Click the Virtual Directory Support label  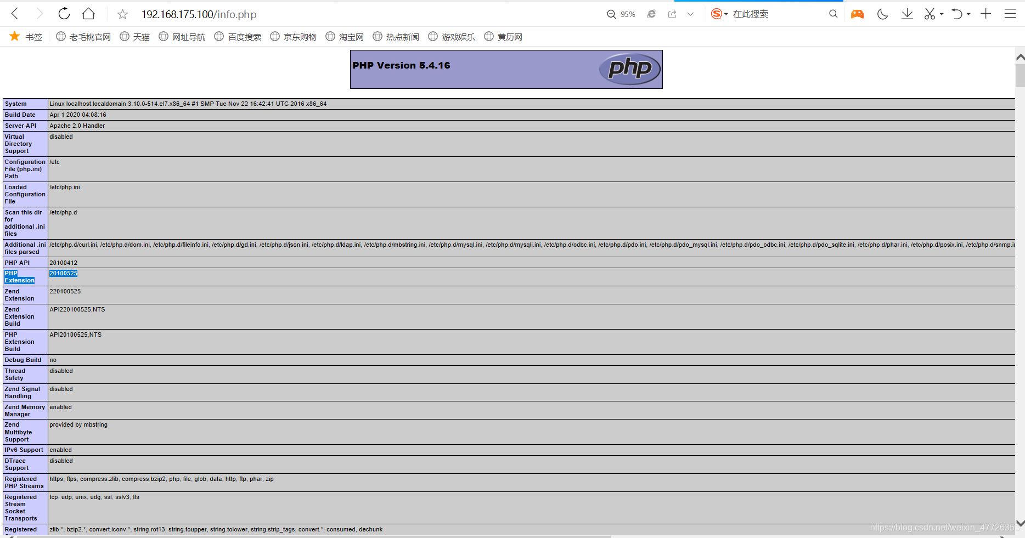click(19, 144)
